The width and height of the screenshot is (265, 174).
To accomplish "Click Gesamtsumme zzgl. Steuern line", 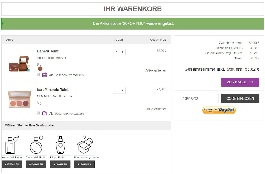I will [232, 53].
